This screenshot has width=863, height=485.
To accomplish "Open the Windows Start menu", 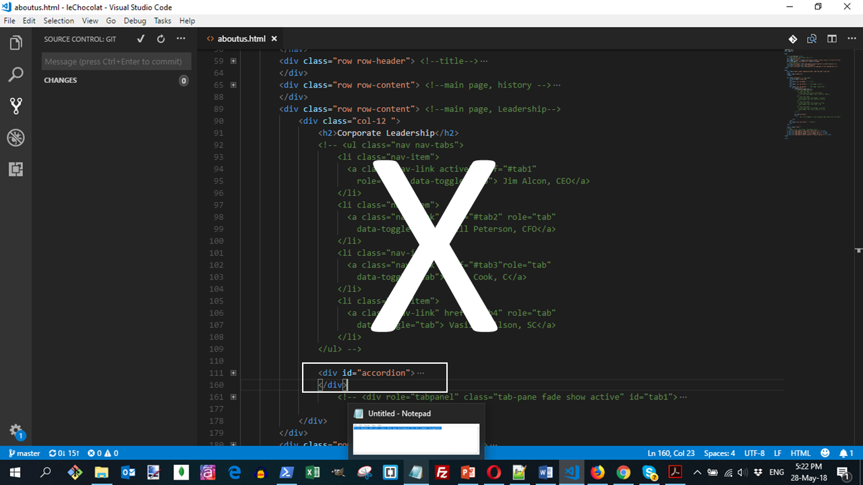I will pyautogui.click(x=15, y=472).
